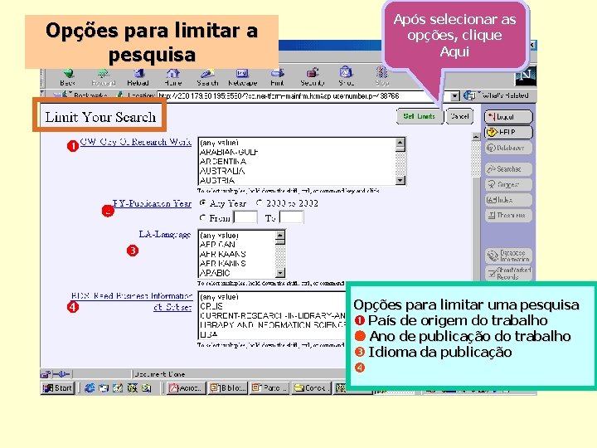Open the Databases sidebar item
The height and width of the screenshot is (448, 597).
point(508,148)
